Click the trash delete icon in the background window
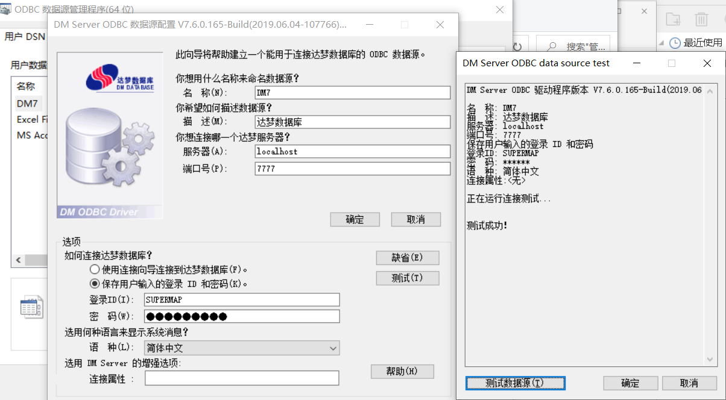 click(701, 19)
